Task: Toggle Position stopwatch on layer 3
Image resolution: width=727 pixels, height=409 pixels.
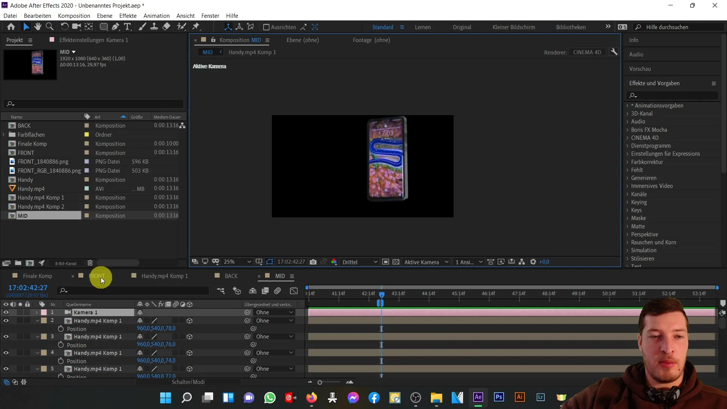Action: point(61,345)
